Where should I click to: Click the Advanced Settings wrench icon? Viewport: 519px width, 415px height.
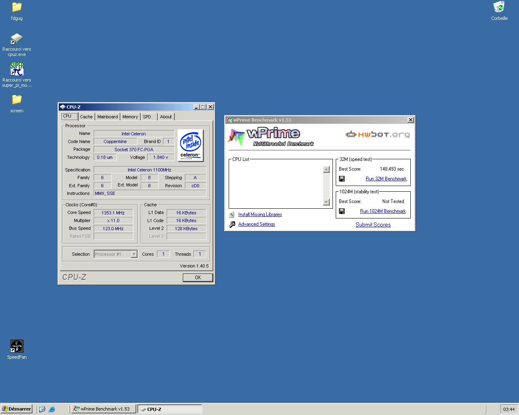point(232,224)
